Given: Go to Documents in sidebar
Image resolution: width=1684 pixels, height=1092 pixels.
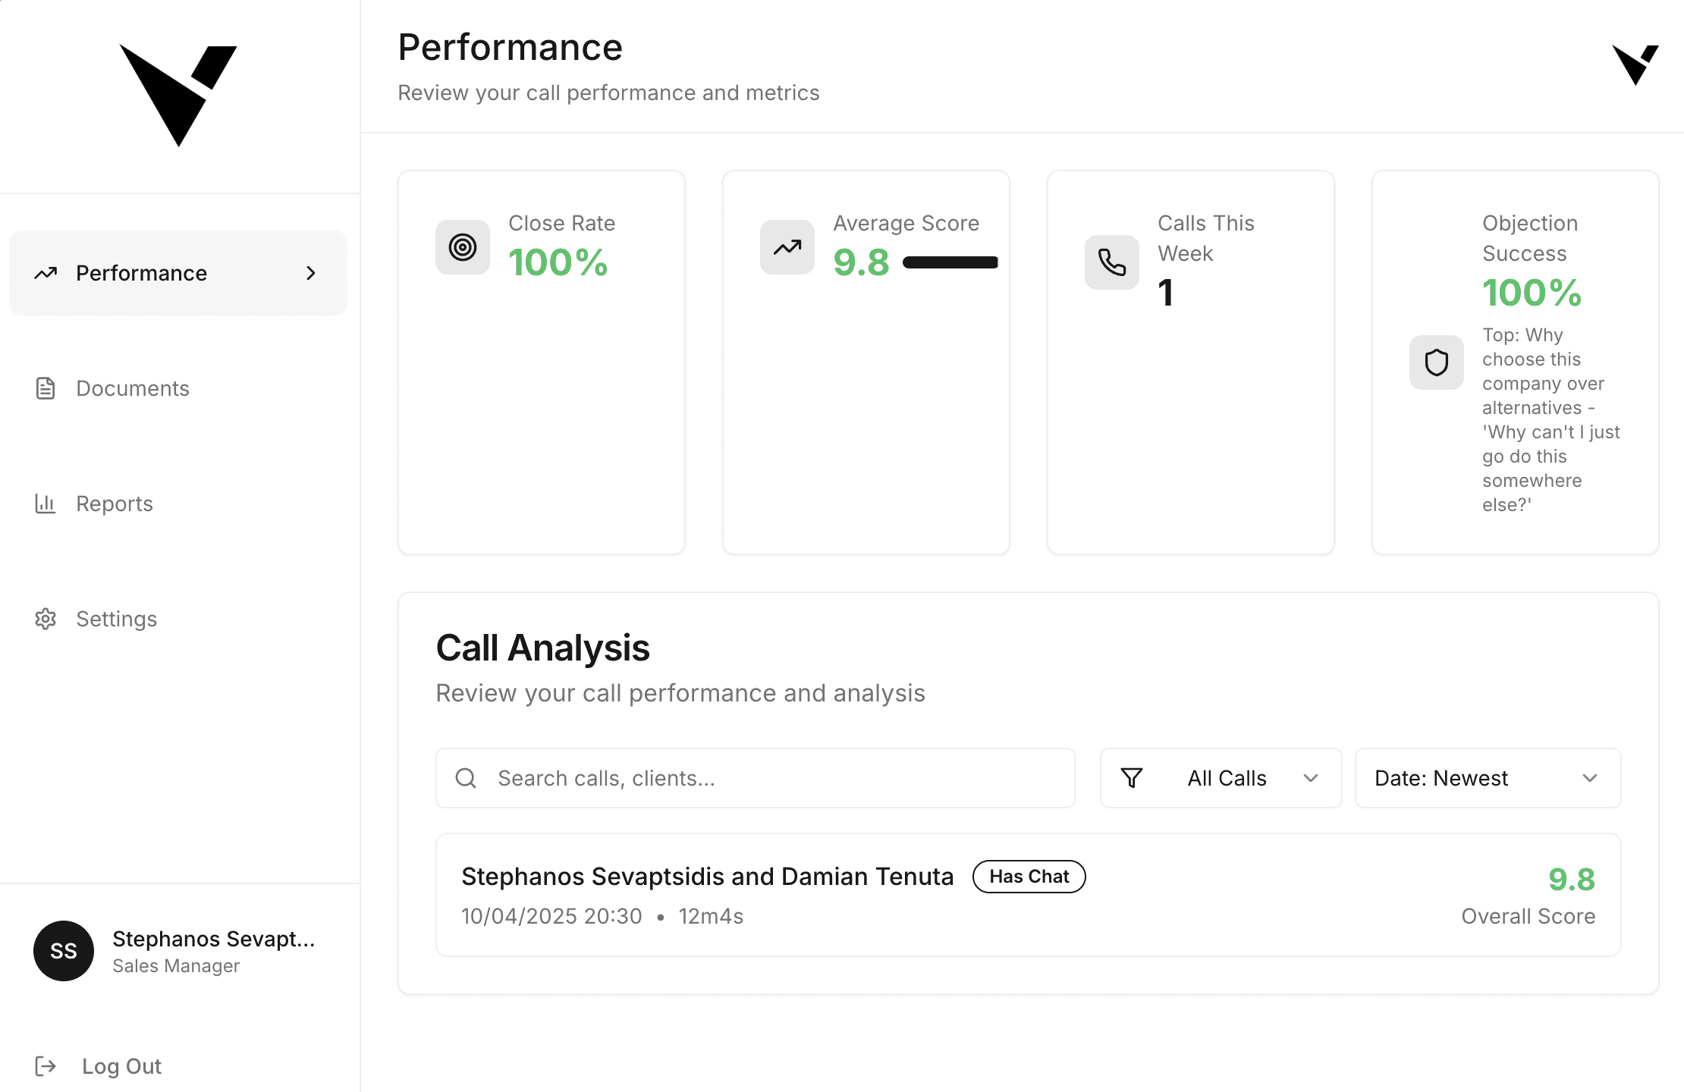Looking at the screenshot, I should click(133, 388).
